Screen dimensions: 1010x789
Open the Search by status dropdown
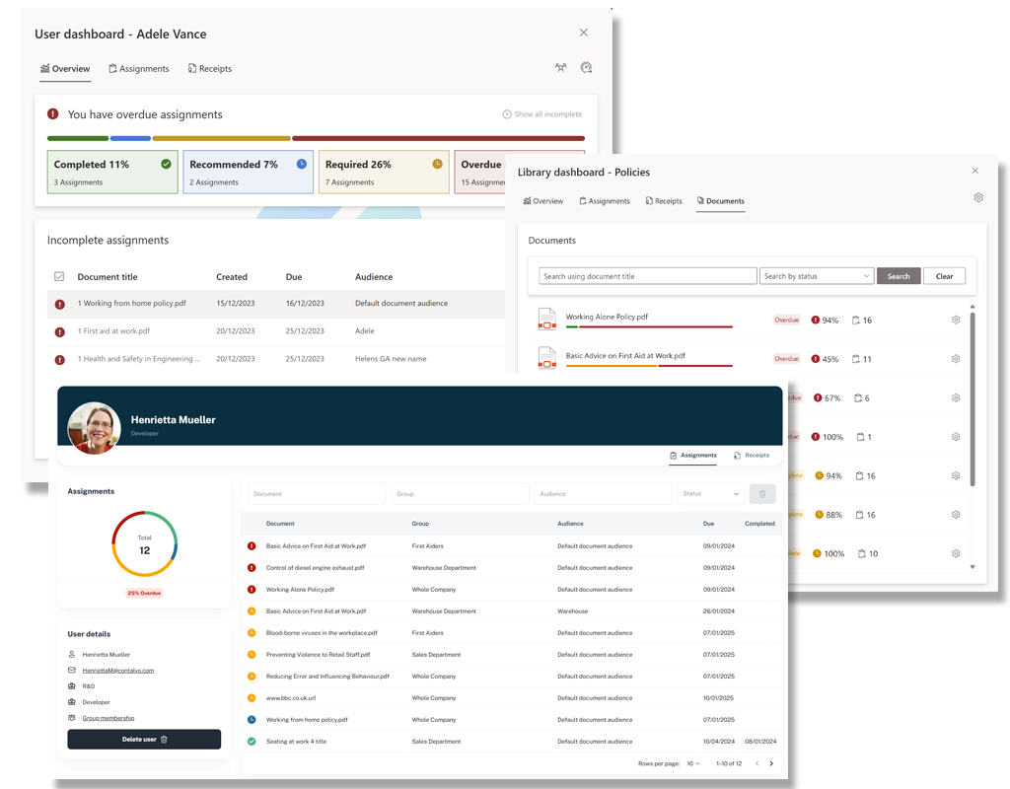tap(817, 276)
